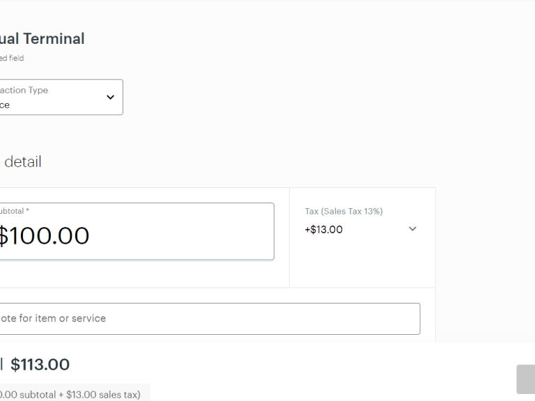Click the required field hint text
535x401 pixels.
11,58
